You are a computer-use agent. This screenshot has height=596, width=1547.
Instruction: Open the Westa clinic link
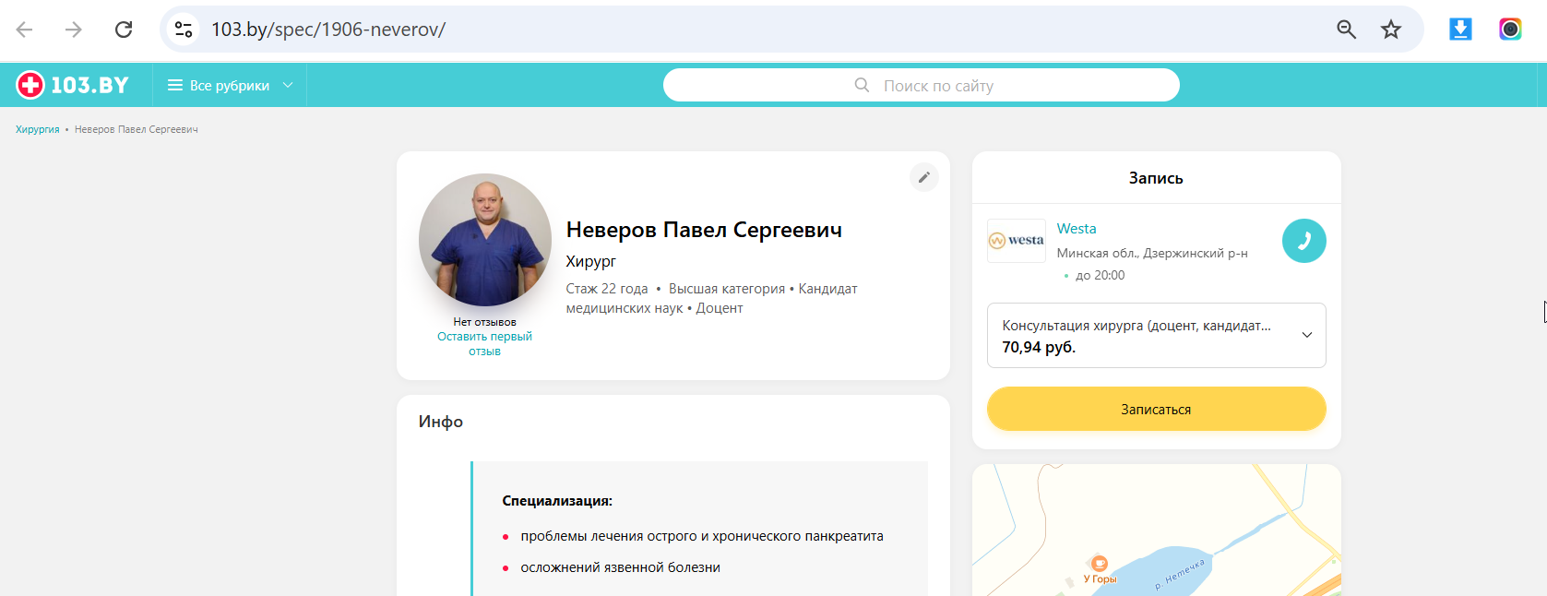[x=1077, y=229]
